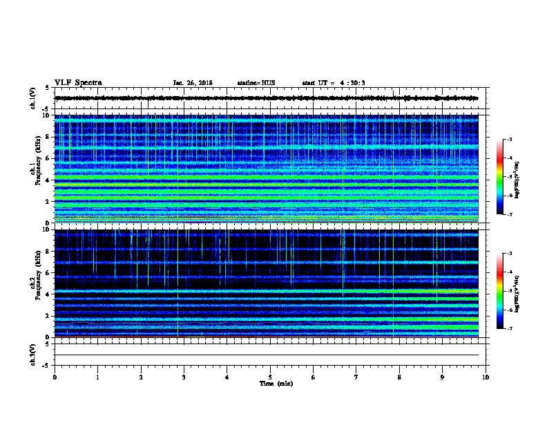
Task: Click the "start UT = 4:30:3" label
Action: coord(334,83)
